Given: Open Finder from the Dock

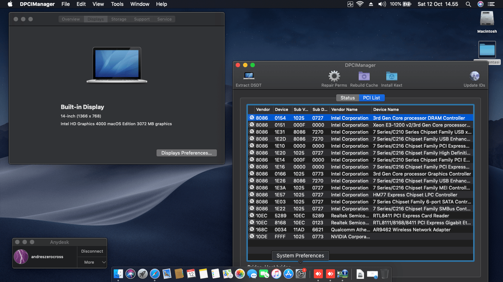Looking at the screenshot, I should tap(118, 274).
